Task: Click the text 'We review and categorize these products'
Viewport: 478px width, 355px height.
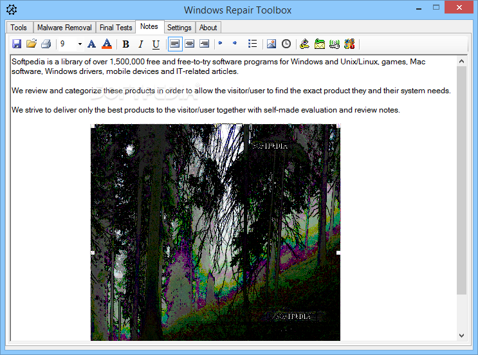Action: tap(83, 91)
